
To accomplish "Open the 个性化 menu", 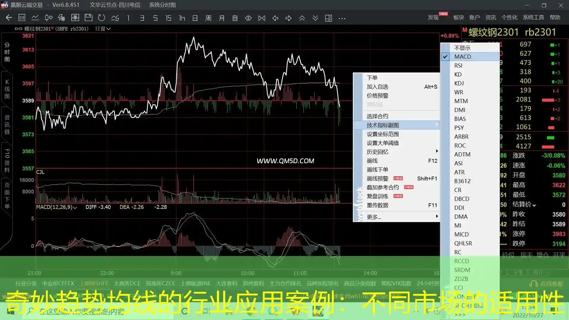I will [x=509, y=17].
